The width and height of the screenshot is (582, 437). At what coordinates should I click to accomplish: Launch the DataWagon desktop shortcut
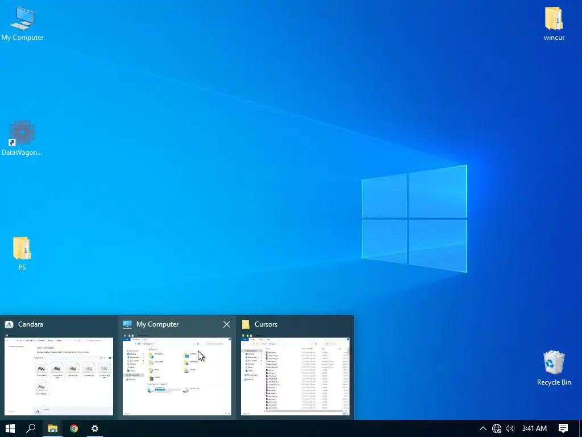pos(22,138)
